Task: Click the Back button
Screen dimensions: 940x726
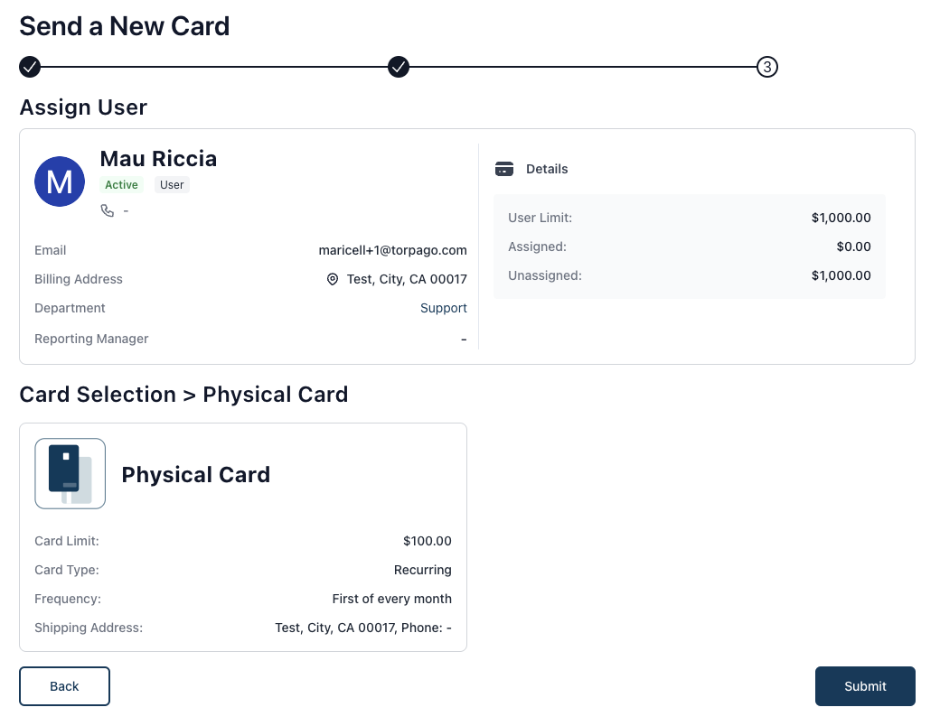Action: [x=64, y=686]
